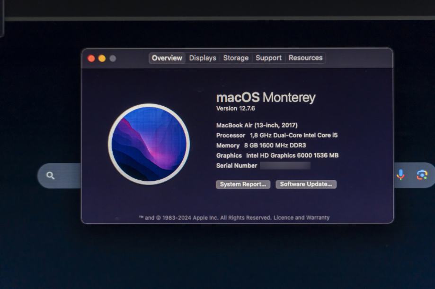Click the Version 12.7.6 text
Image resolution: width=435 pixels, height=289 pixels.
point(236,109)
